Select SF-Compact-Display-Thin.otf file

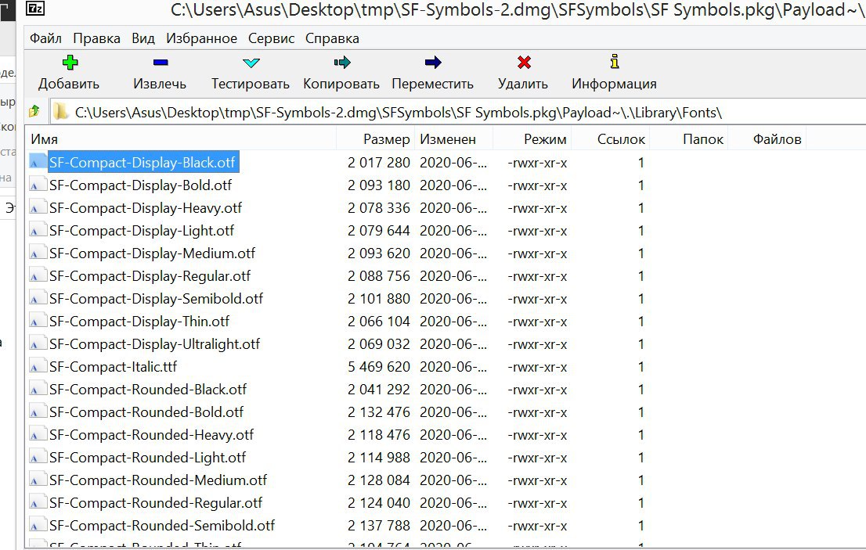pyautogui.click(x=139, y=322)
